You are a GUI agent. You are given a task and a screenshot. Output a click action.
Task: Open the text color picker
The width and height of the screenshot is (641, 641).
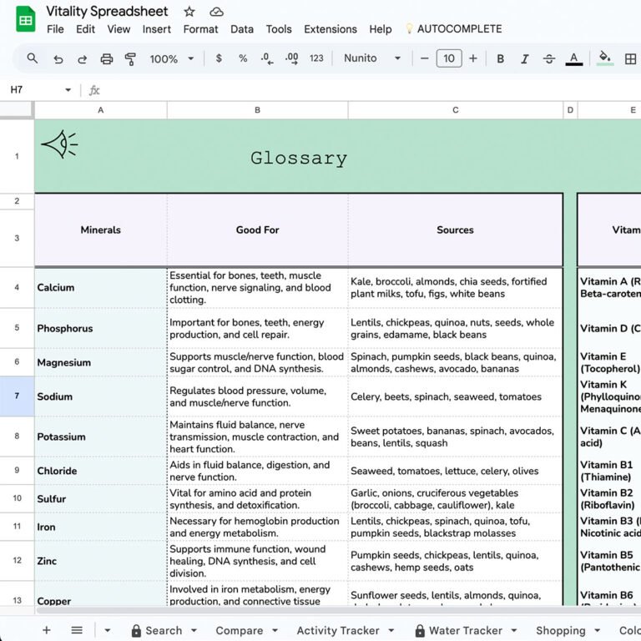(x=573, y=59)
